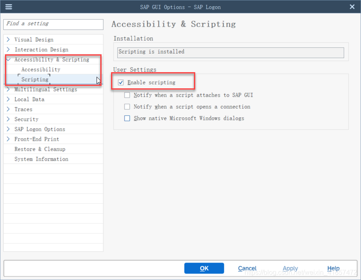Expand the Visual Design node
The image size is (361, 280).
pos(8,39)
